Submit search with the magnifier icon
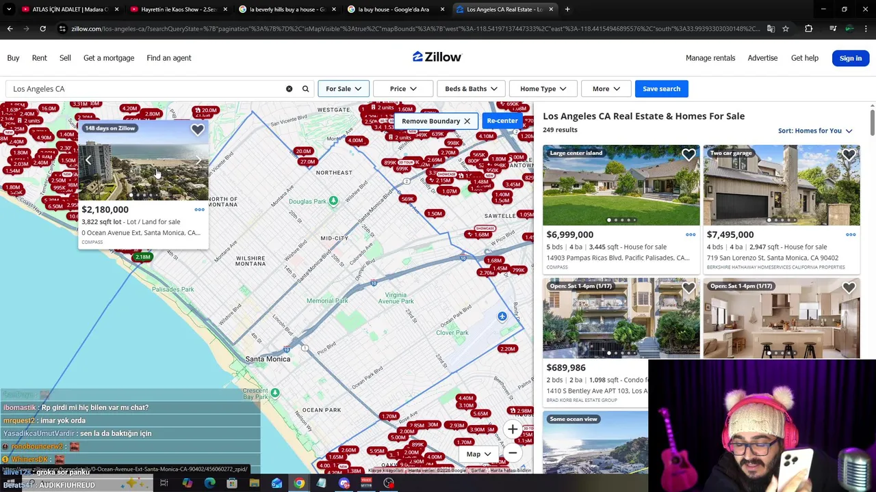Viewport: 876px width, 492px height. click(306, 89)
